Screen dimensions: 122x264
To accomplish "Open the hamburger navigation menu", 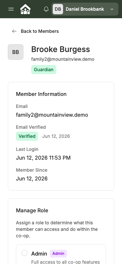I will [x=11, y=9].
